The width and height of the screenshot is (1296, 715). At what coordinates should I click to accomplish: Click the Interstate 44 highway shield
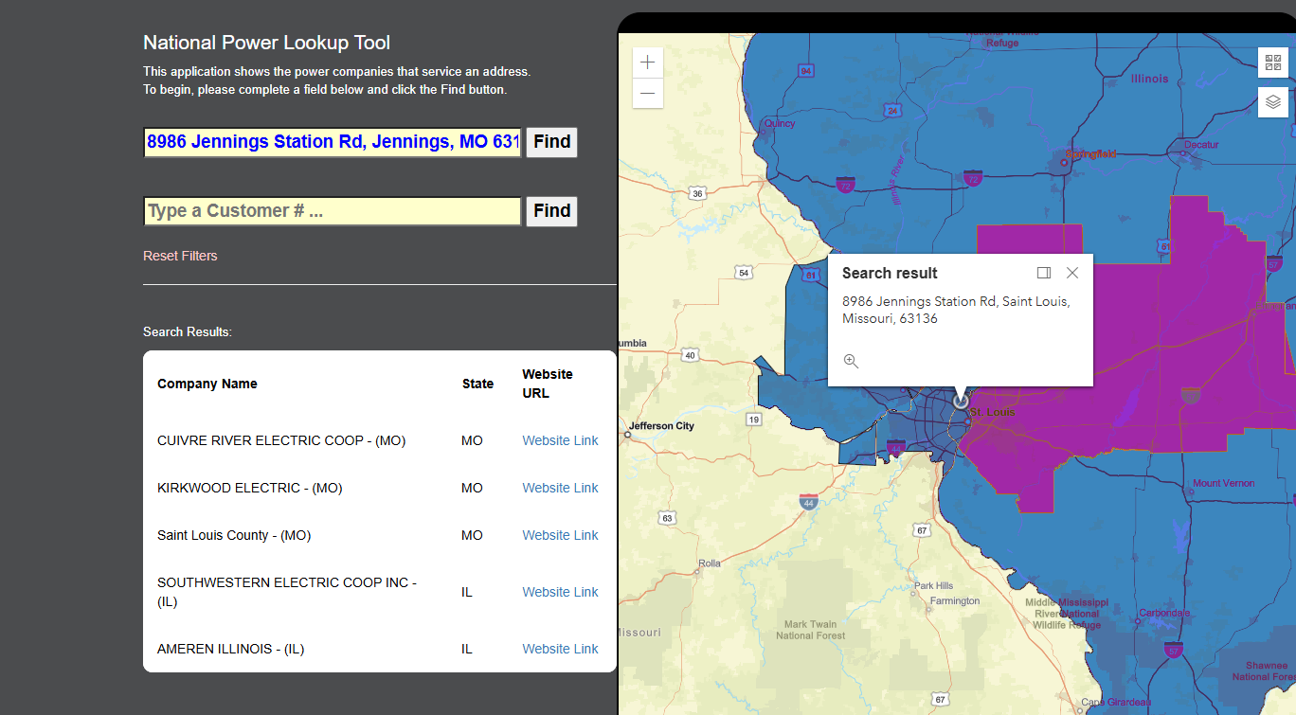(808, 502)
